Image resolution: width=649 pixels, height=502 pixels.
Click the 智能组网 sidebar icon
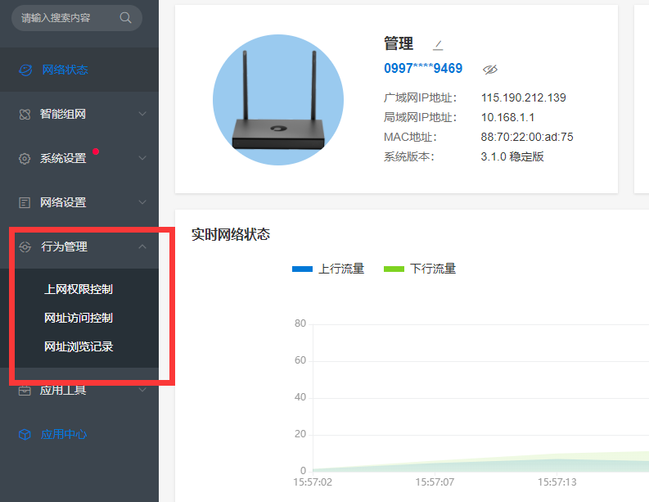(x=25, y=114)
